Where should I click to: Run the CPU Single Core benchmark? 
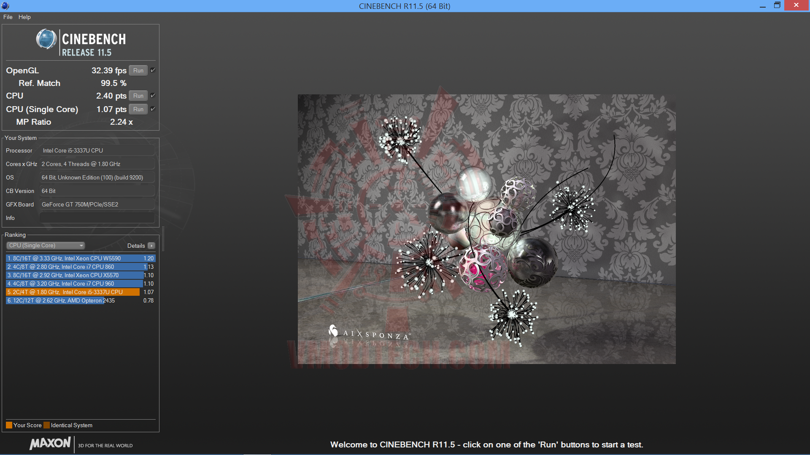click(138, 109)
